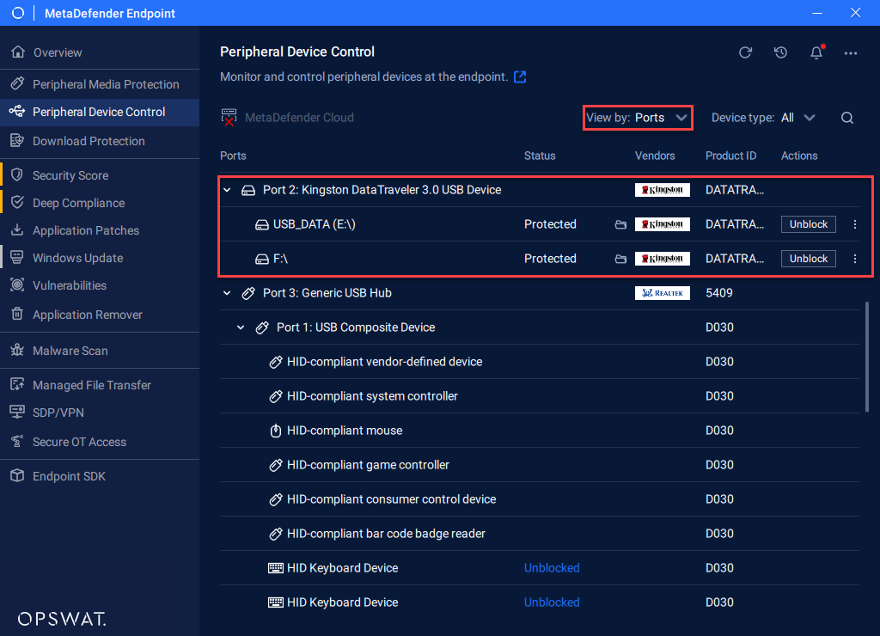Viewport: 880px width, 636px height.
Task: Open Deep Compliance page
Action: pos(100,203)
